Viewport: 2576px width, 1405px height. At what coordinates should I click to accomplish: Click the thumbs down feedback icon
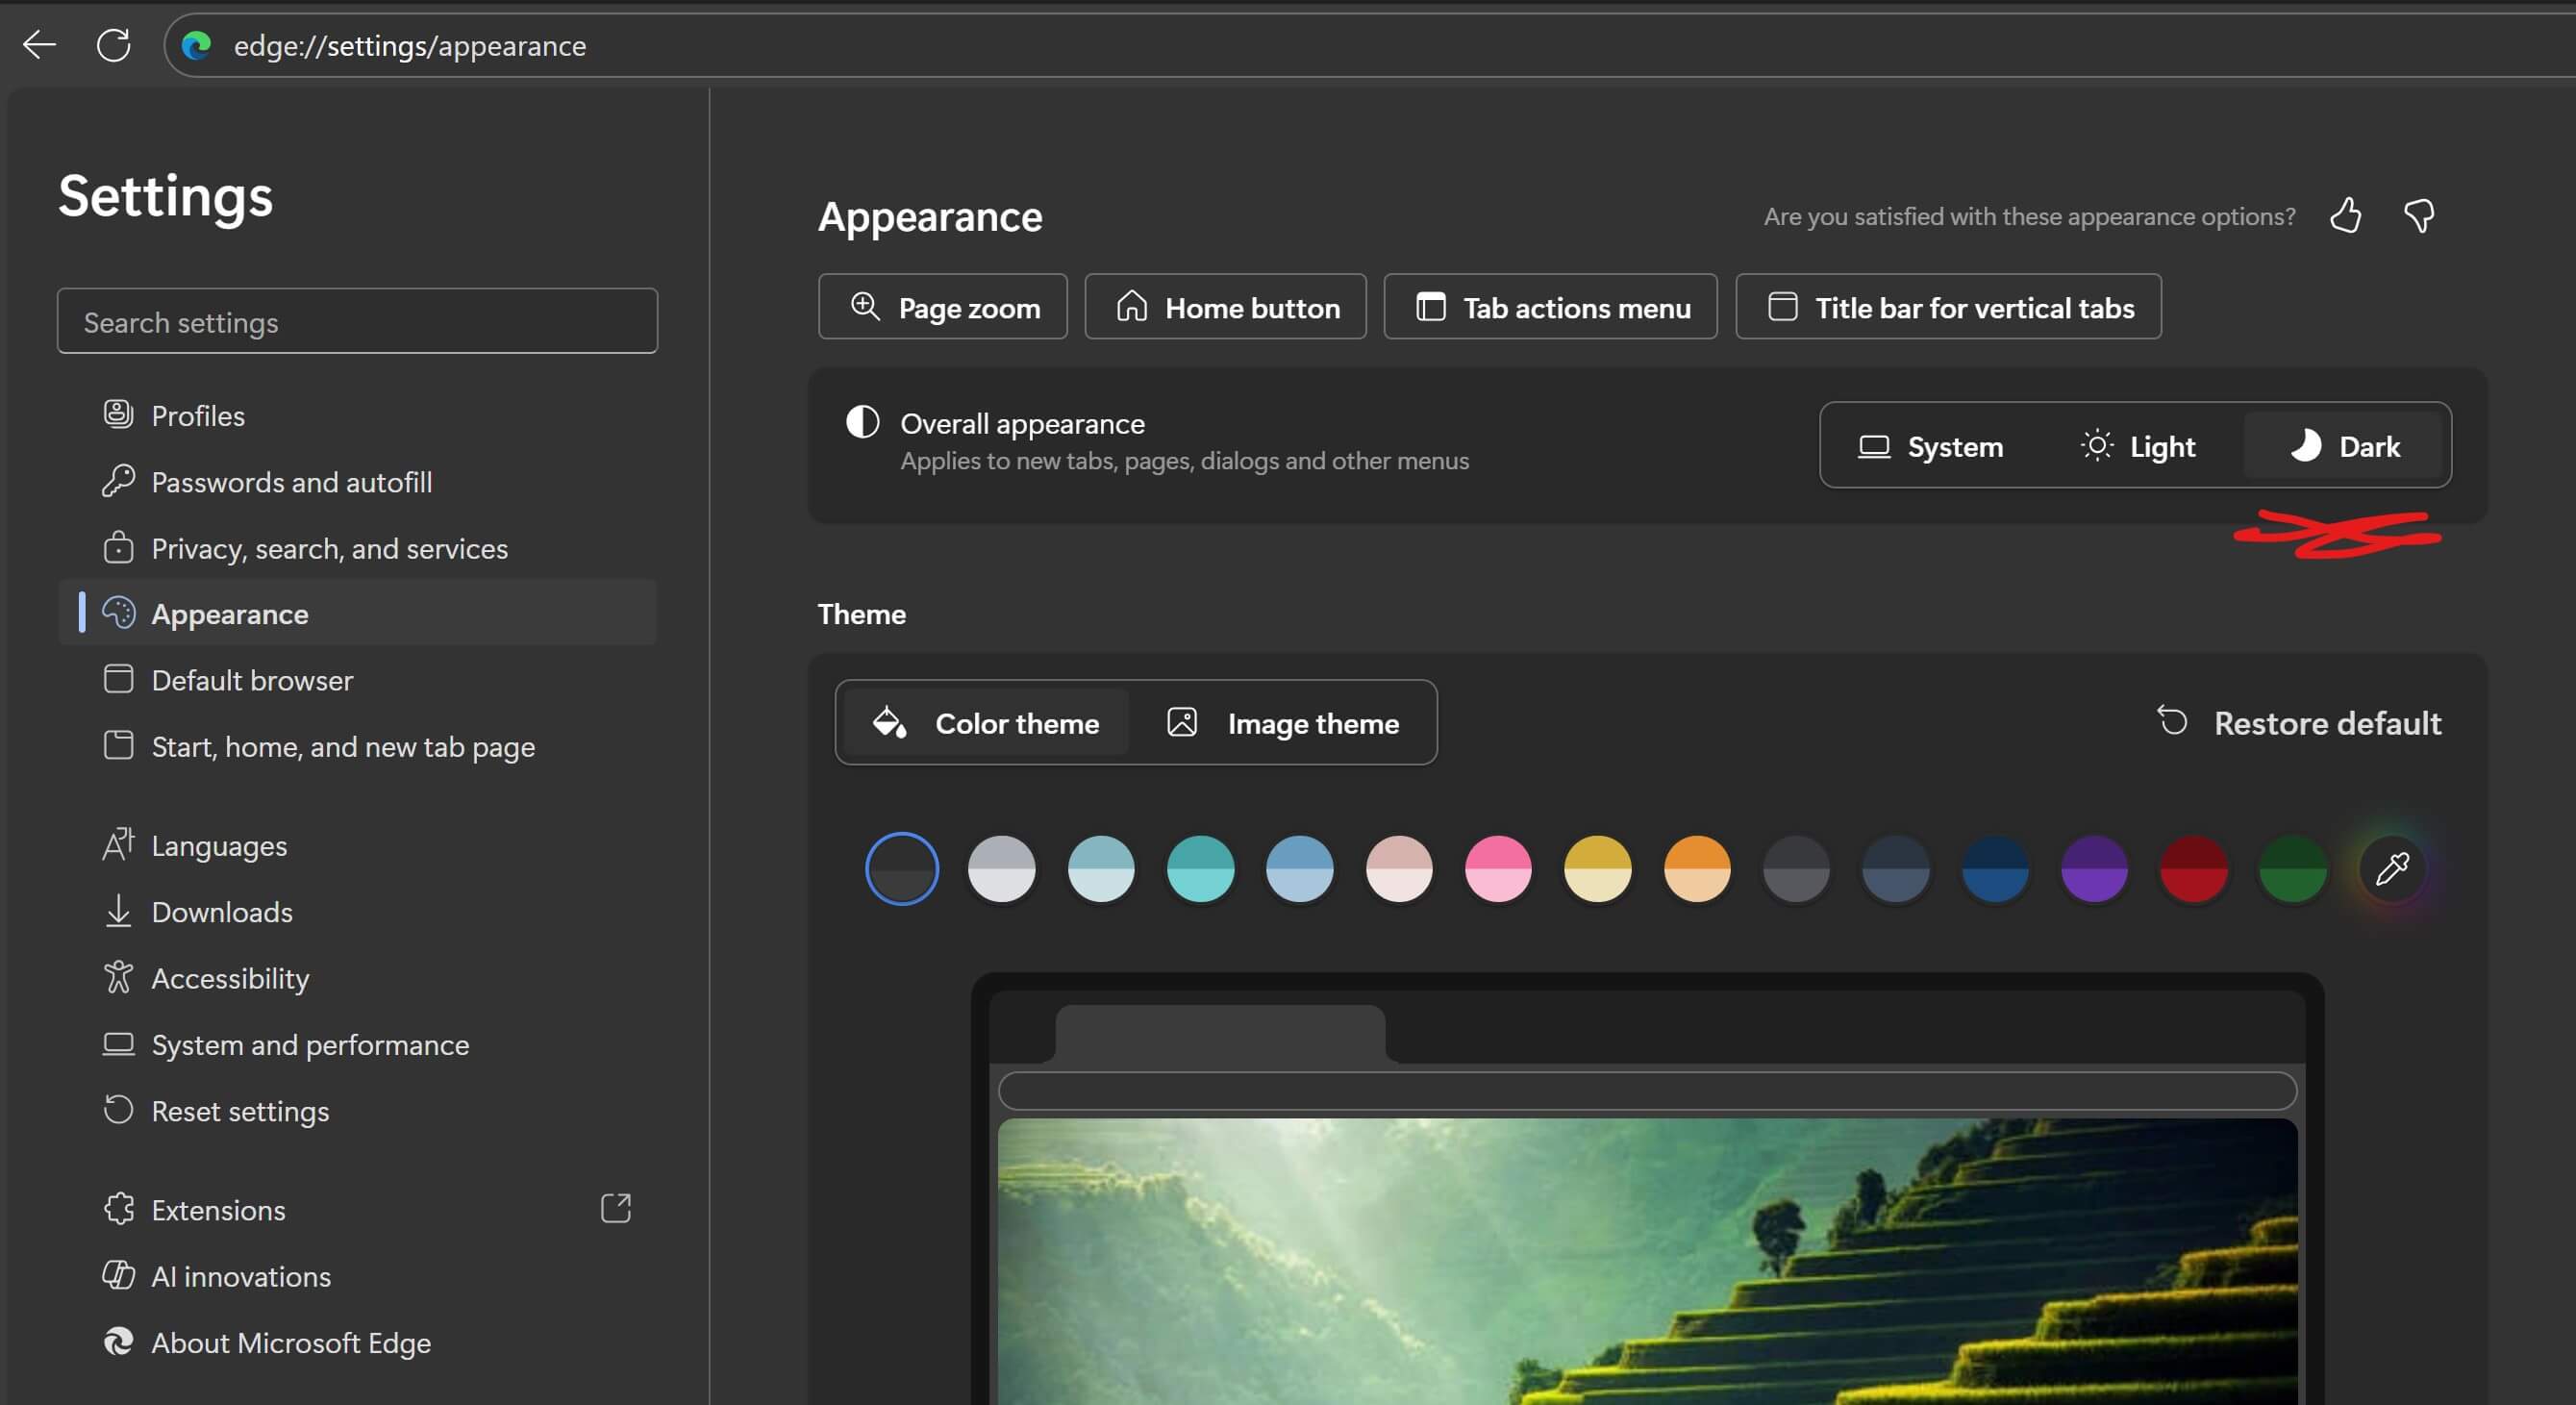coord(2419,216)
